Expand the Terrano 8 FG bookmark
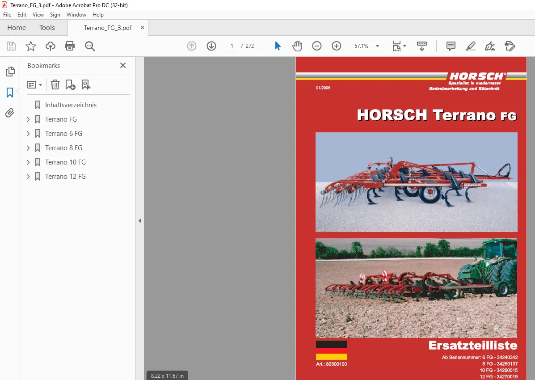This screenshot has height=380, width=535. (x=28, y=148)
